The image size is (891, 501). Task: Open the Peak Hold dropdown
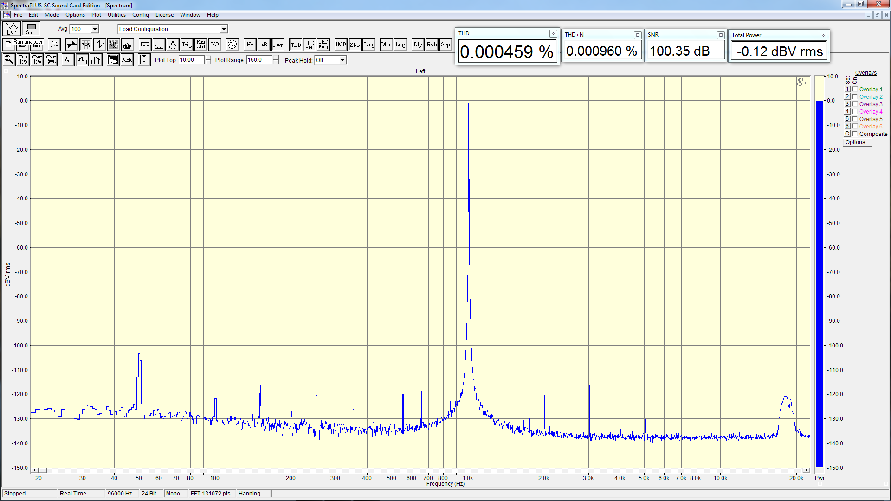tap(342, 60)
